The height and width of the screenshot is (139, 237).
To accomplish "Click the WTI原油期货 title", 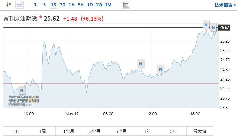I will [20, 19].
